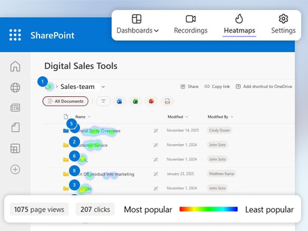Open the SharePoint app launcher grid
The height and width of the screenshot is (231, 308).
[x=15, y=35]
